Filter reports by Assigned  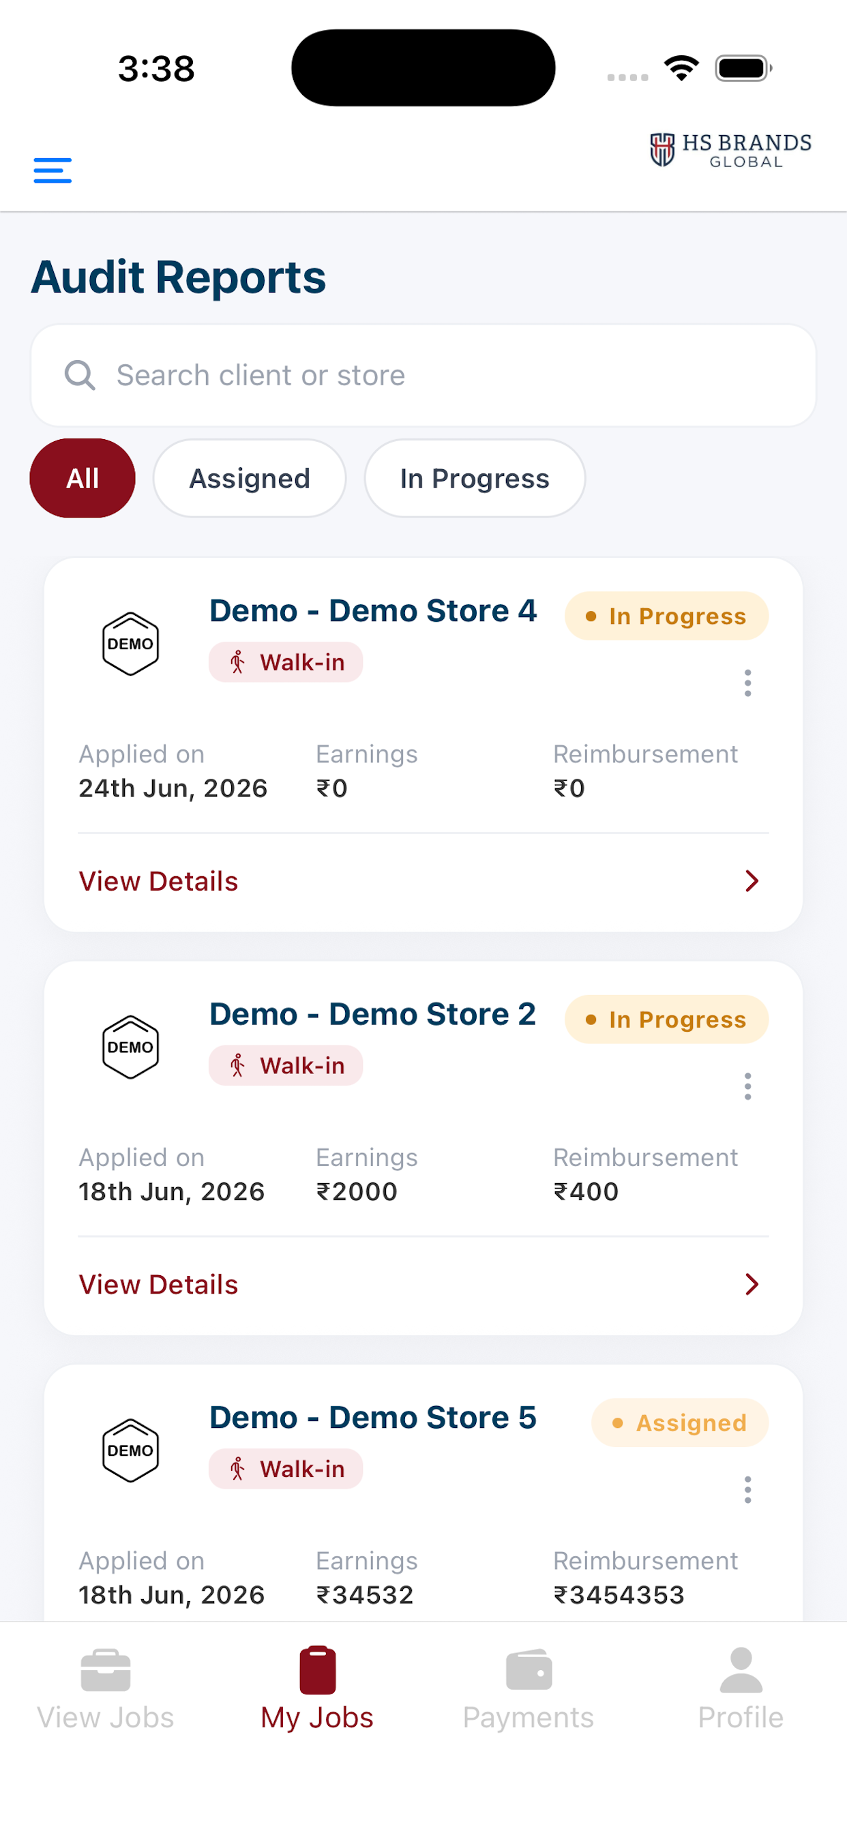(x=250, y=478)
